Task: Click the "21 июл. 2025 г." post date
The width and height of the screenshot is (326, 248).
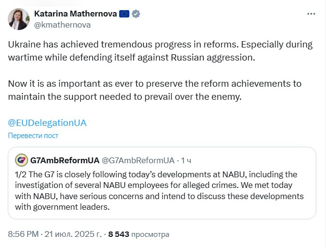Action: click(74, 234)
